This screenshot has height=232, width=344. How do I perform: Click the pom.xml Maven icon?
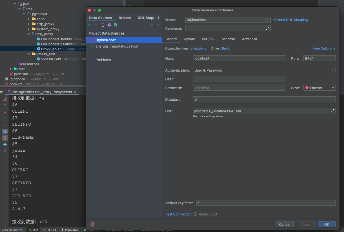[x=11, y=74]
